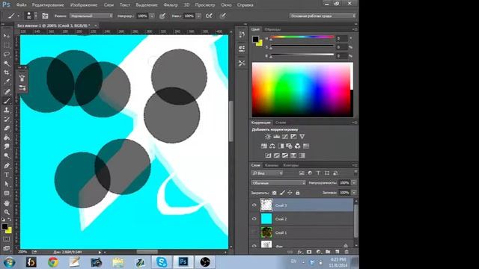Select the Zoom tool
This screenshot has height=269, width=479.
(7, 212)
